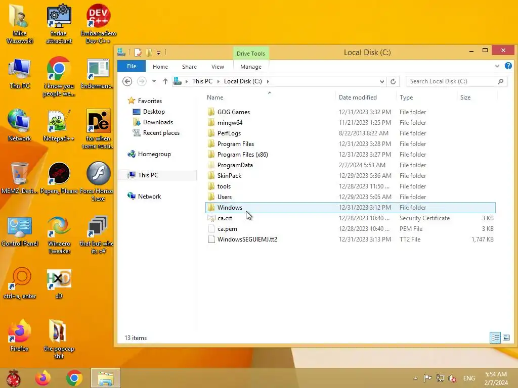Select 'the popcap shit' desktop folder
518x388 pixels.
59,338
